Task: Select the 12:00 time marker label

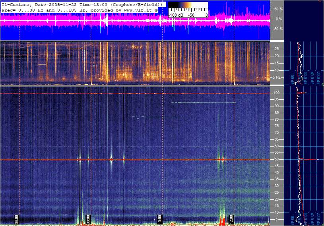Action: 231,219
